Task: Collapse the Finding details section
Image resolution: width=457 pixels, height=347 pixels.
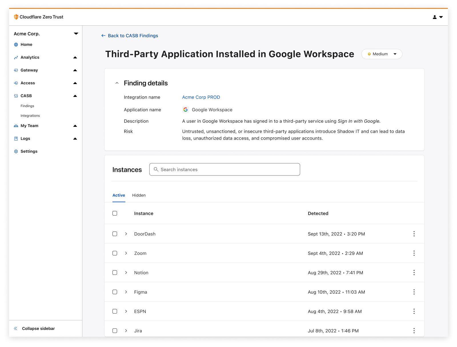Action: tap(117, 83)
